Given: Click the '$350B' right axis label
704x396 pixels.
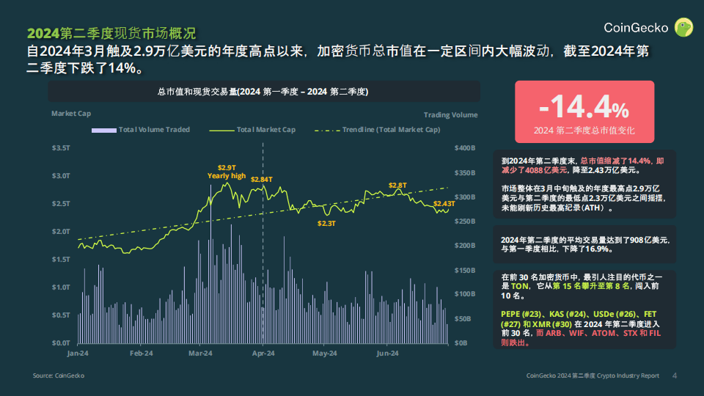Looking at the screenshot, I should (x=465, y=173).
